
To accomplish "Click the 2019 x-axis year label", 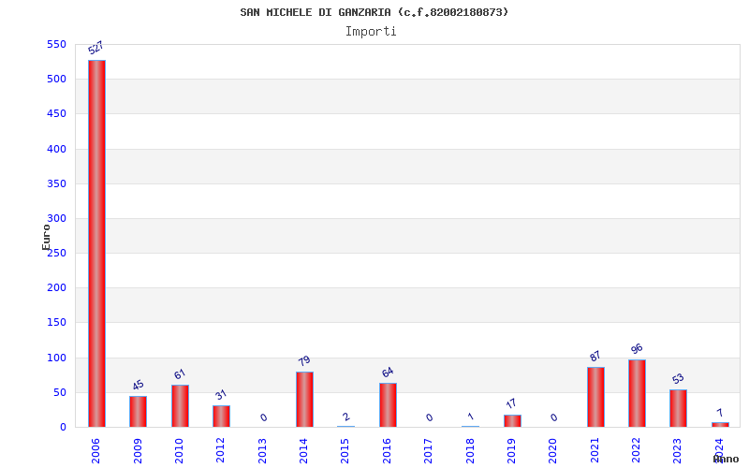I will click(511, 451).
